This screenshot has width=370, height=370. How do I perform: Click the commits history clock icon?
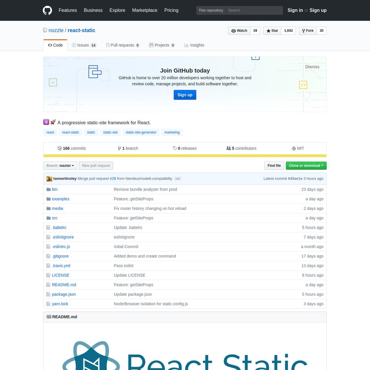coord(60,148)
